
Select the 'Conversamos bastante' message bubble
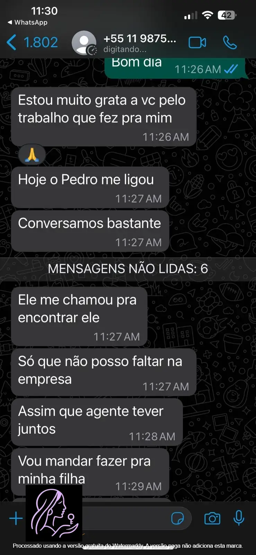click(x=90, y=231)
